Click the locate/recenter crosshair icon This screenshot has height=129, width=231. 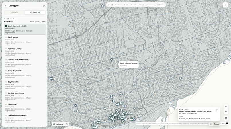click(x=226, y=118)
